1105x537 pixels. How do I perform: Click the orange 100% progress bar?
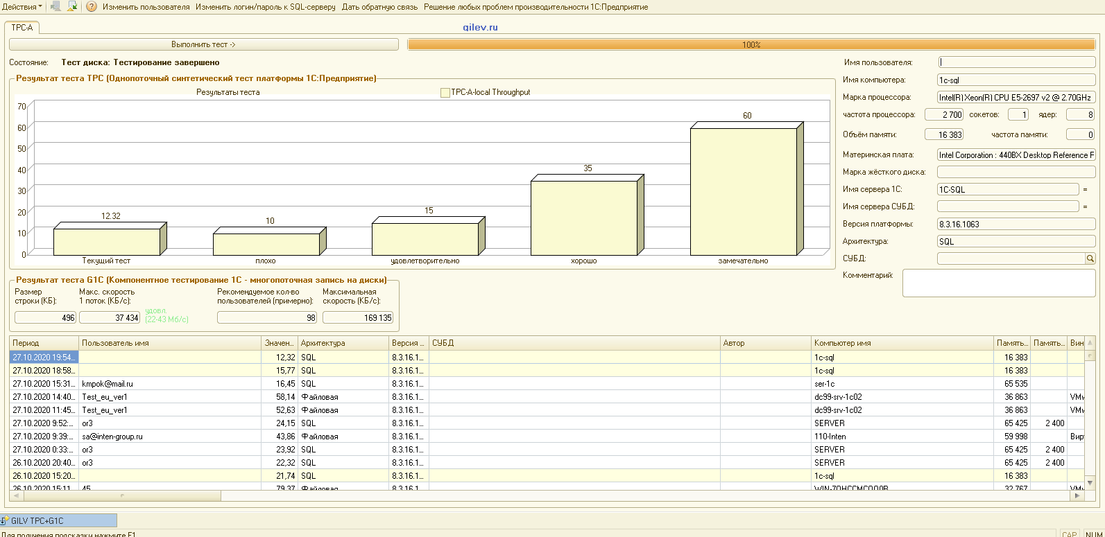tap(751, 44)
